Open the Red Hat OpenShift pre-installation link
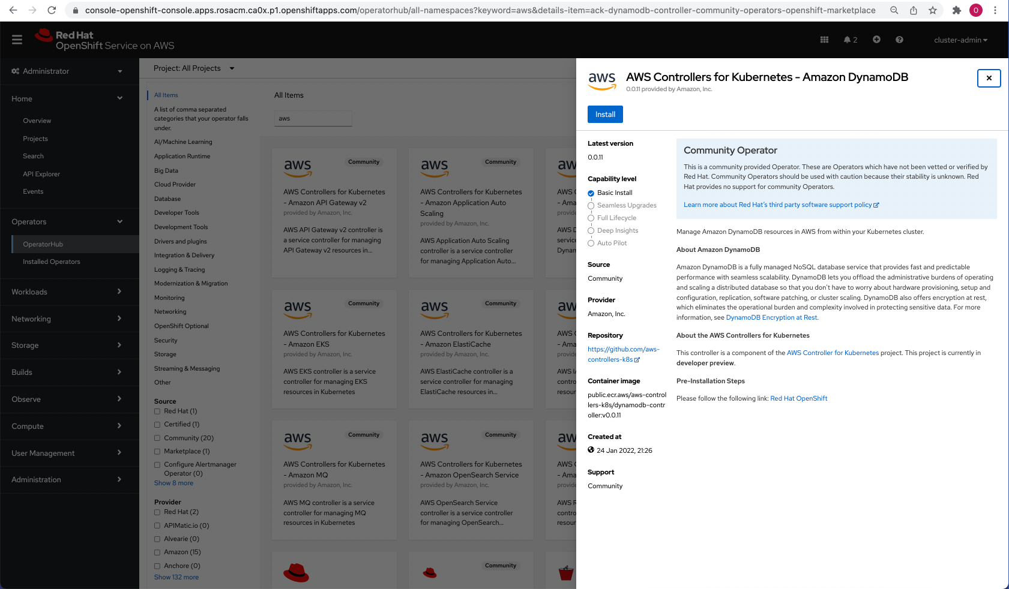The width and height of the screenshot is (1009, 589). [798, 399]
